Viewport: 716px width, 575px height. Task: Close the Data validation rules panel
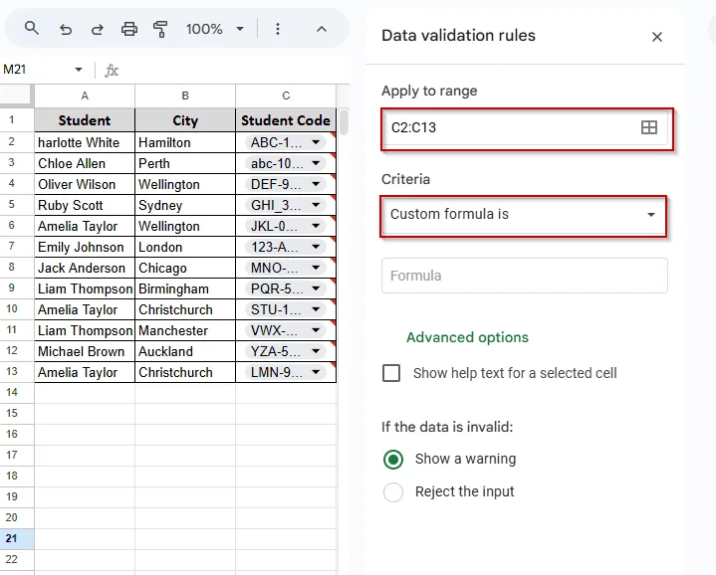click(656, 37)
